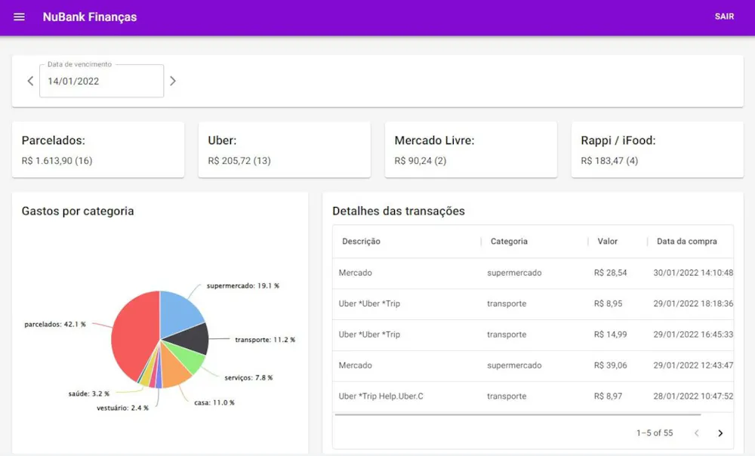Go to previous due date with left chevron

pyautogui.click(x=30, y=81)
